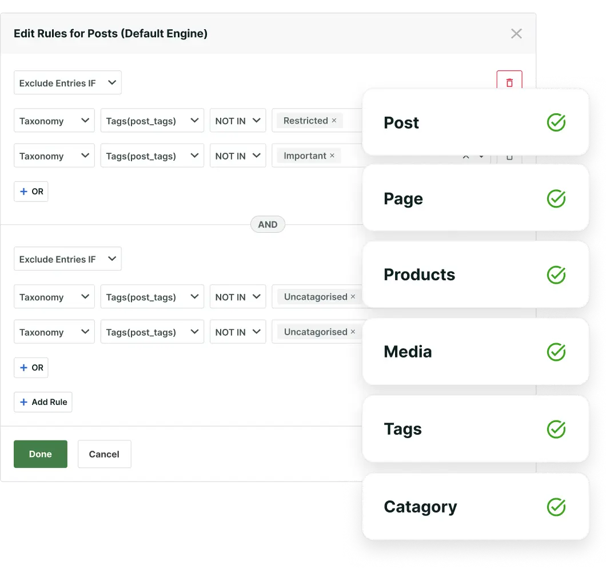The image size is (606, 572).
Task: Click the green checkmark next to Page
Action: (556, 198)
